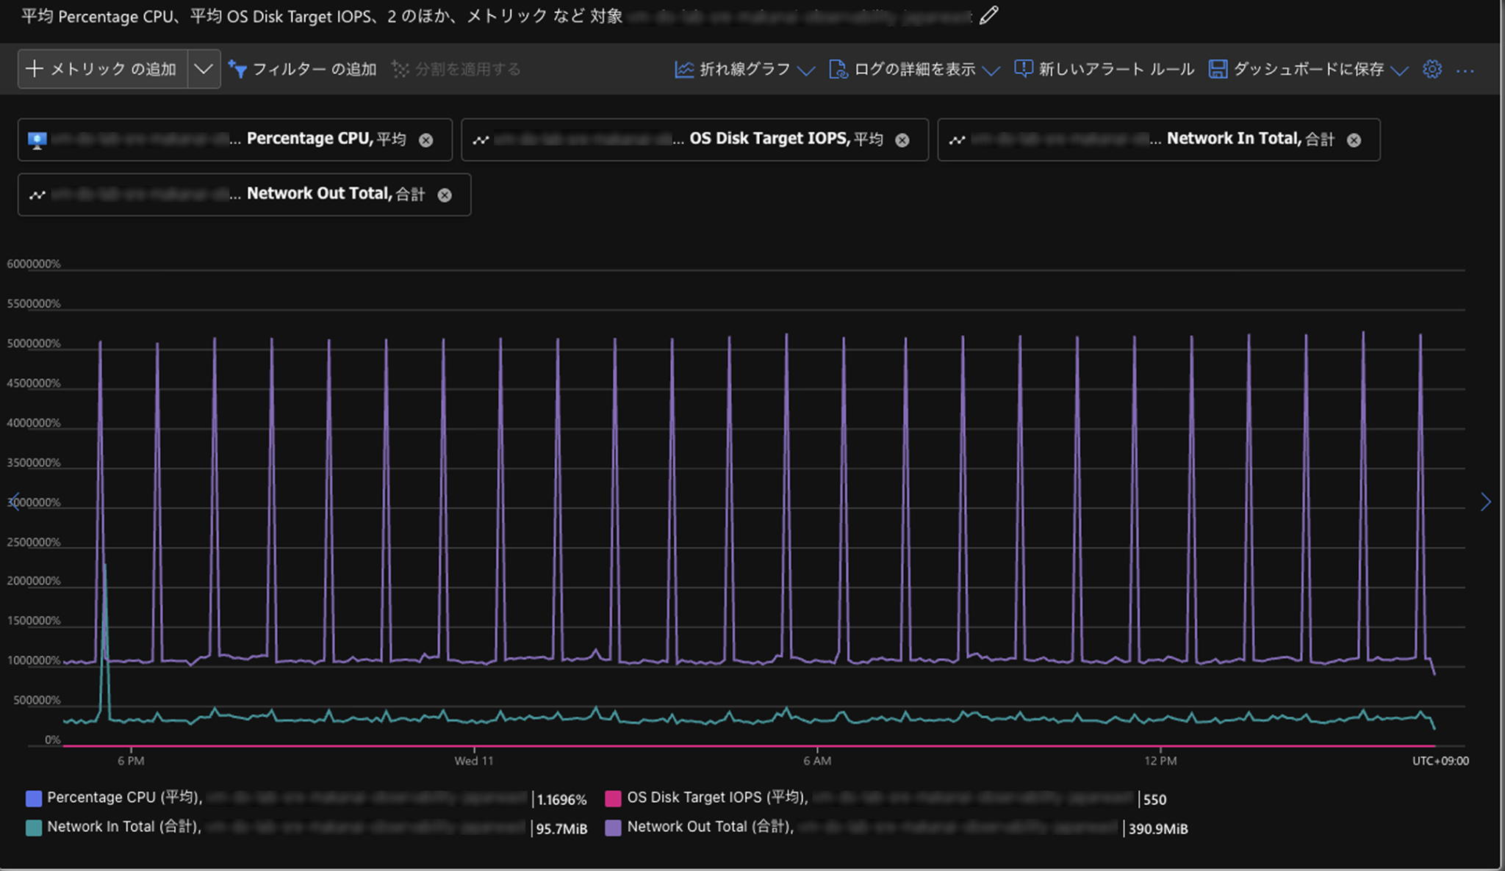
Task: Click the フィルターの追加 filter icon
Action: [237, 69]
